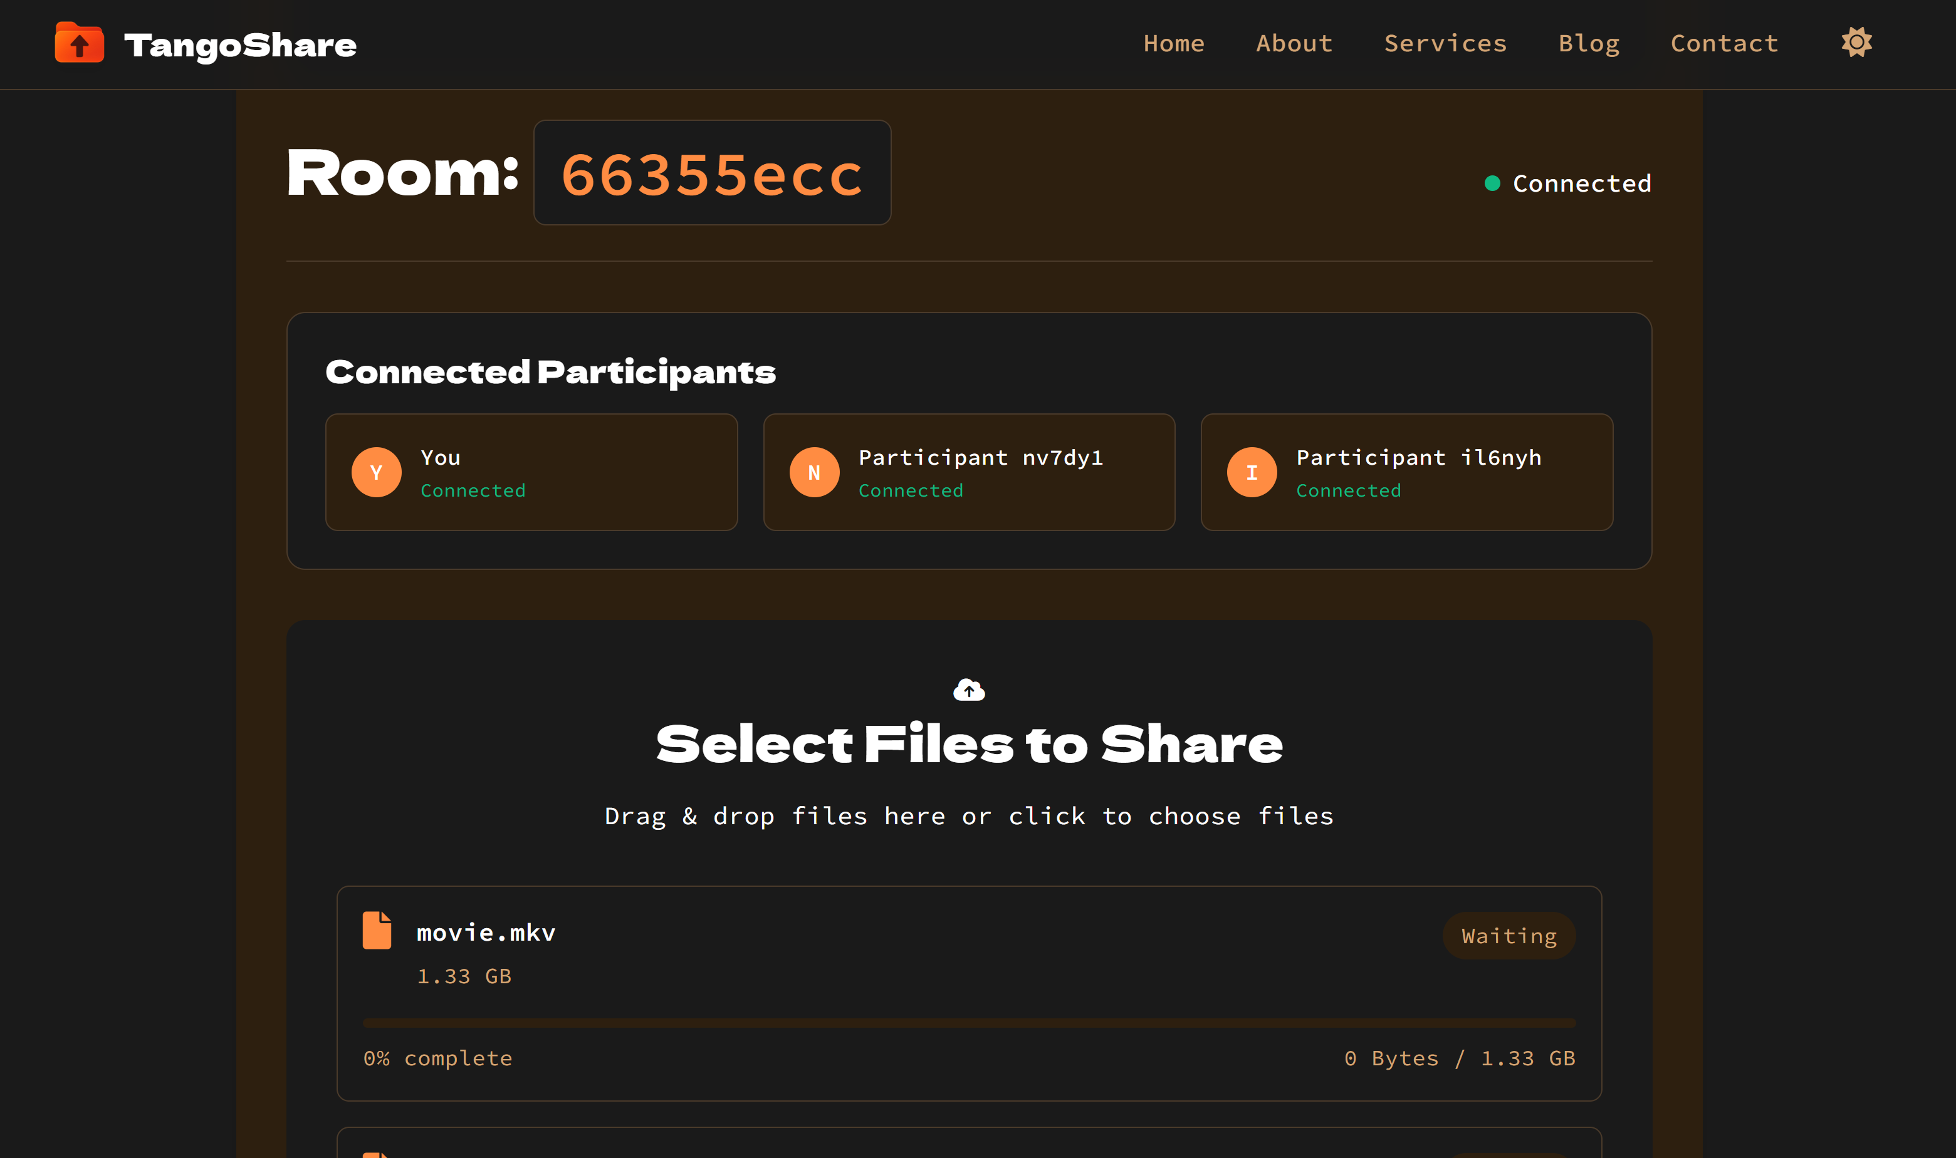
Task: Click the green Connected indicator
Action: (1493, 183)
